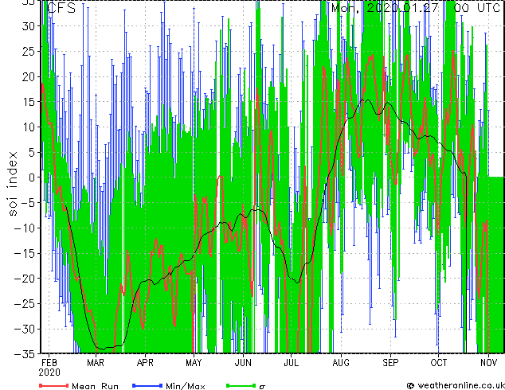The width and height of the screenshot is (505, 390).
Task: Click the FEB month axis label
Action: click(49, 363)
